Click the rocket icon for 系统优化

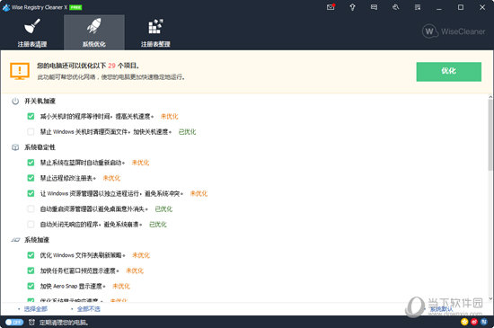coord(94,26)
